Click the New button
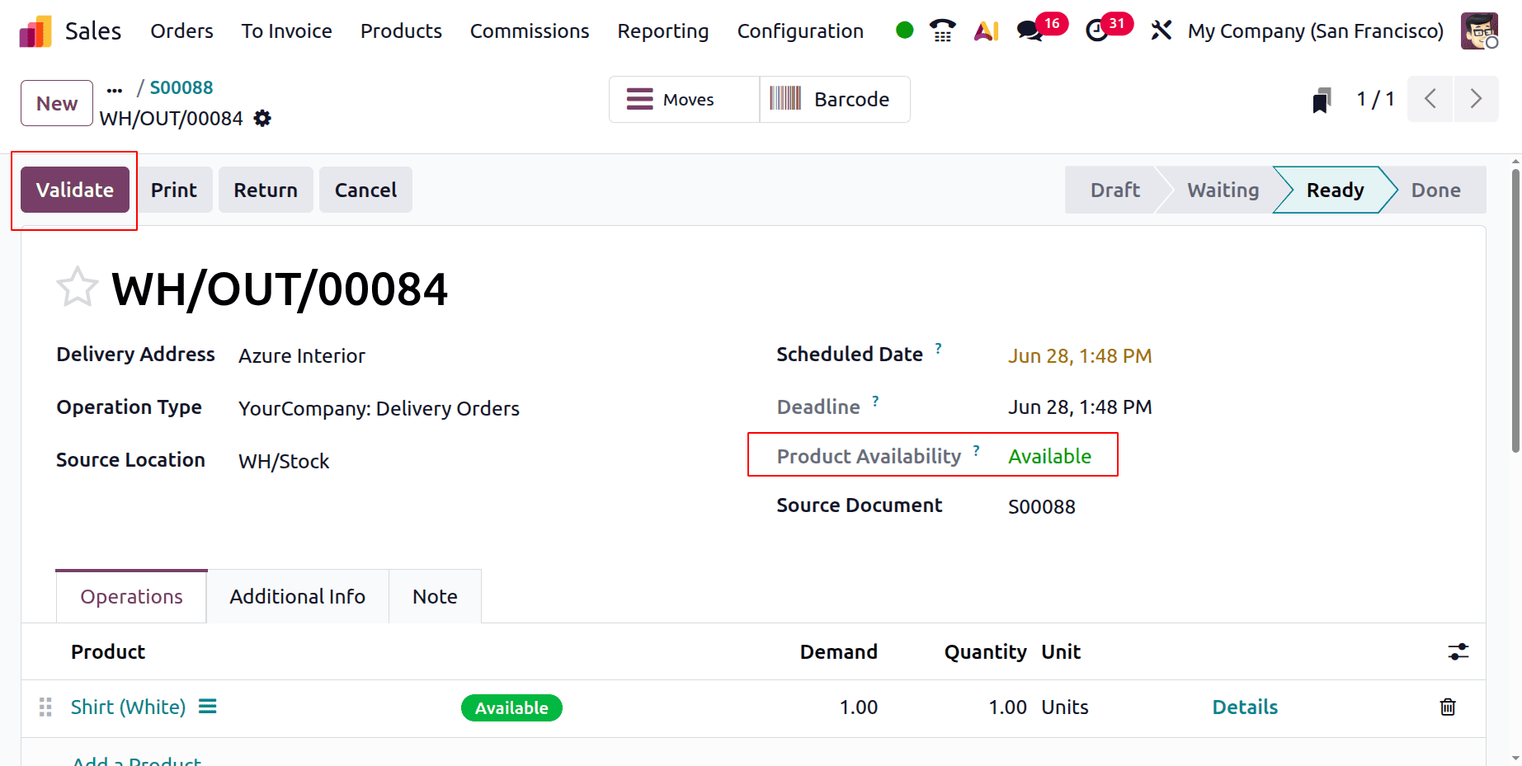Screen dimensions: 1522x766 point(57,103)
